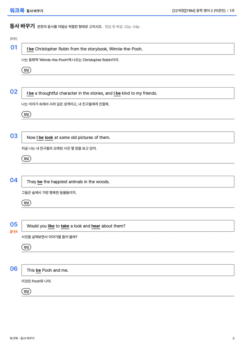Click the 정답 badge under question 01
Viewport: 244px width, 345px height.
26,70
